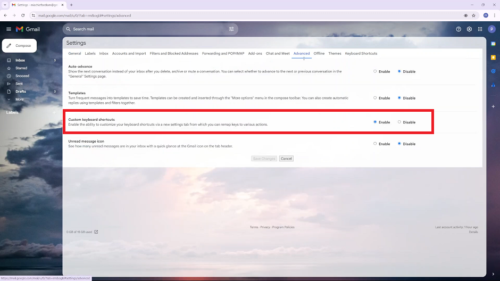
Task: Open the Settings gear icon
Action: (x=469, y=29)
